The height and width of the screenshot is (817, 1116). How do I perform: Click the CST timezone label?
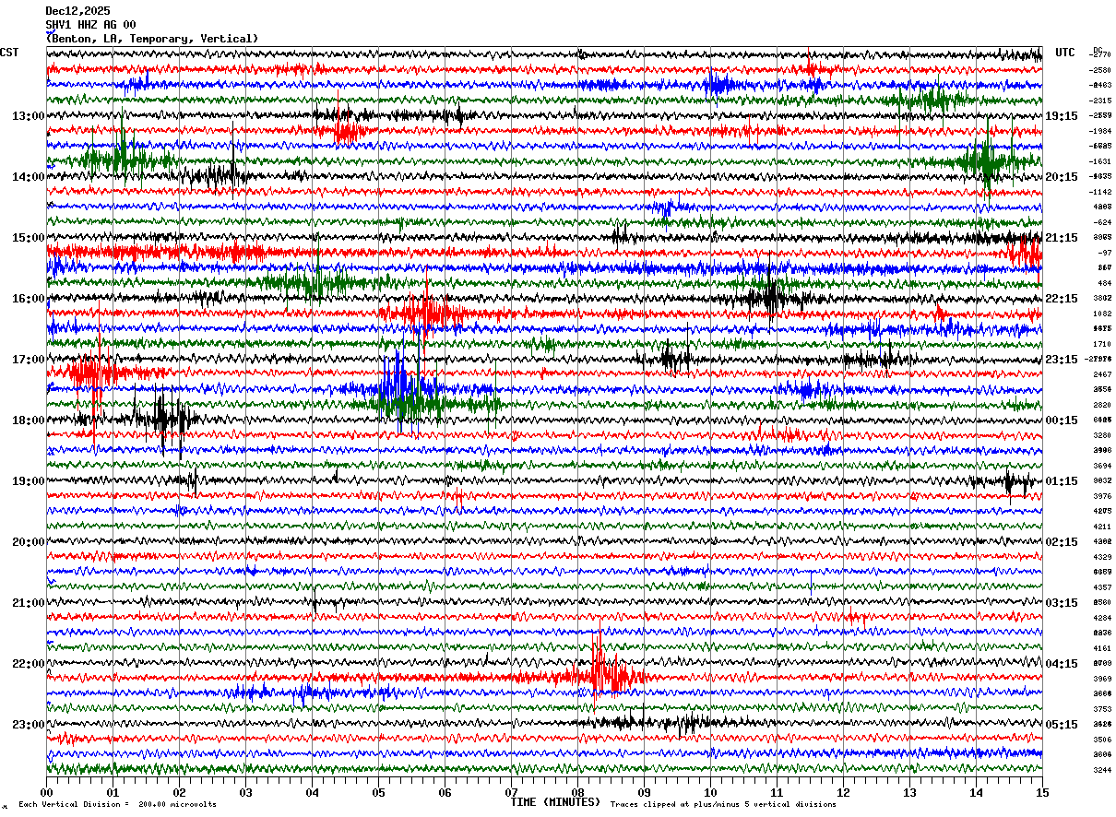pos(9,53)
